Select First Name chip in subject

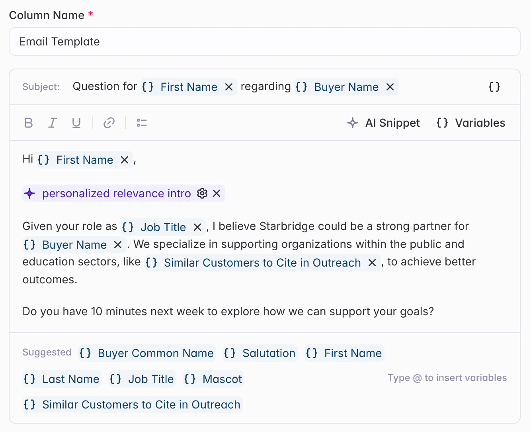(189, 87)
